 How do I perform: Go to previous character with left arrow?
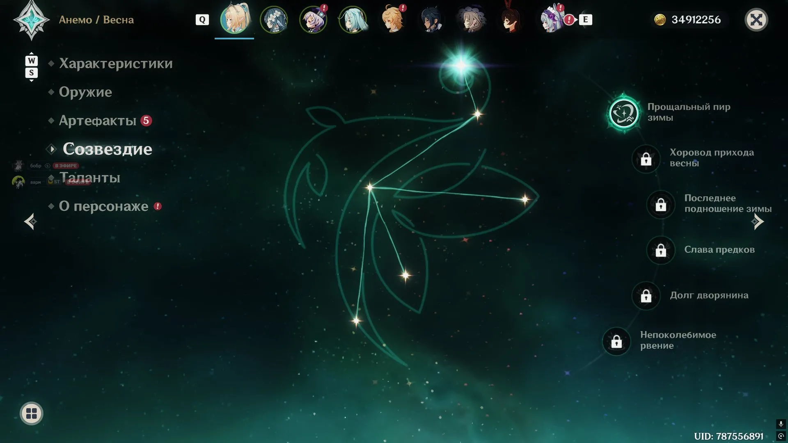tap(30, 221)
